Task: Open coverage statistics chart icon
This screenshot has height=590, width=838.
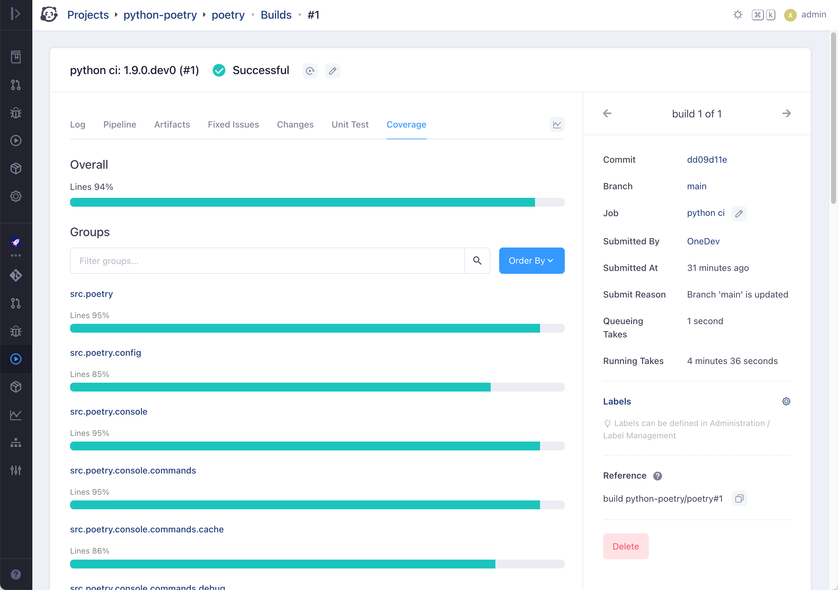Action: (557, 125)
